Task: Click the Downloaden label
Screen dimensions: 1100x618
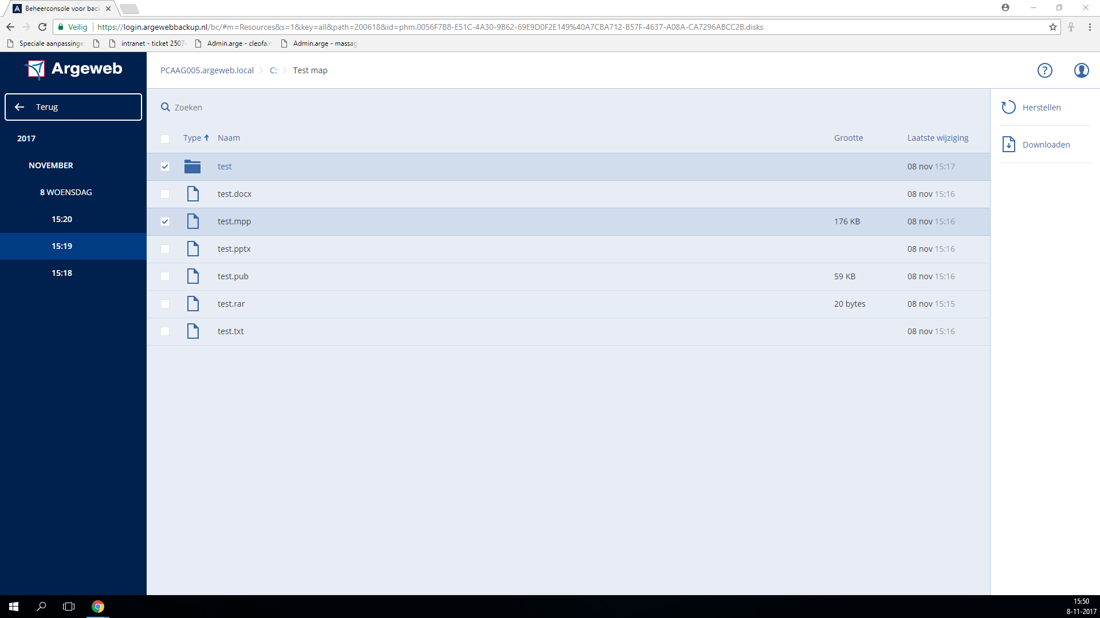Action: coord(1046,145)
